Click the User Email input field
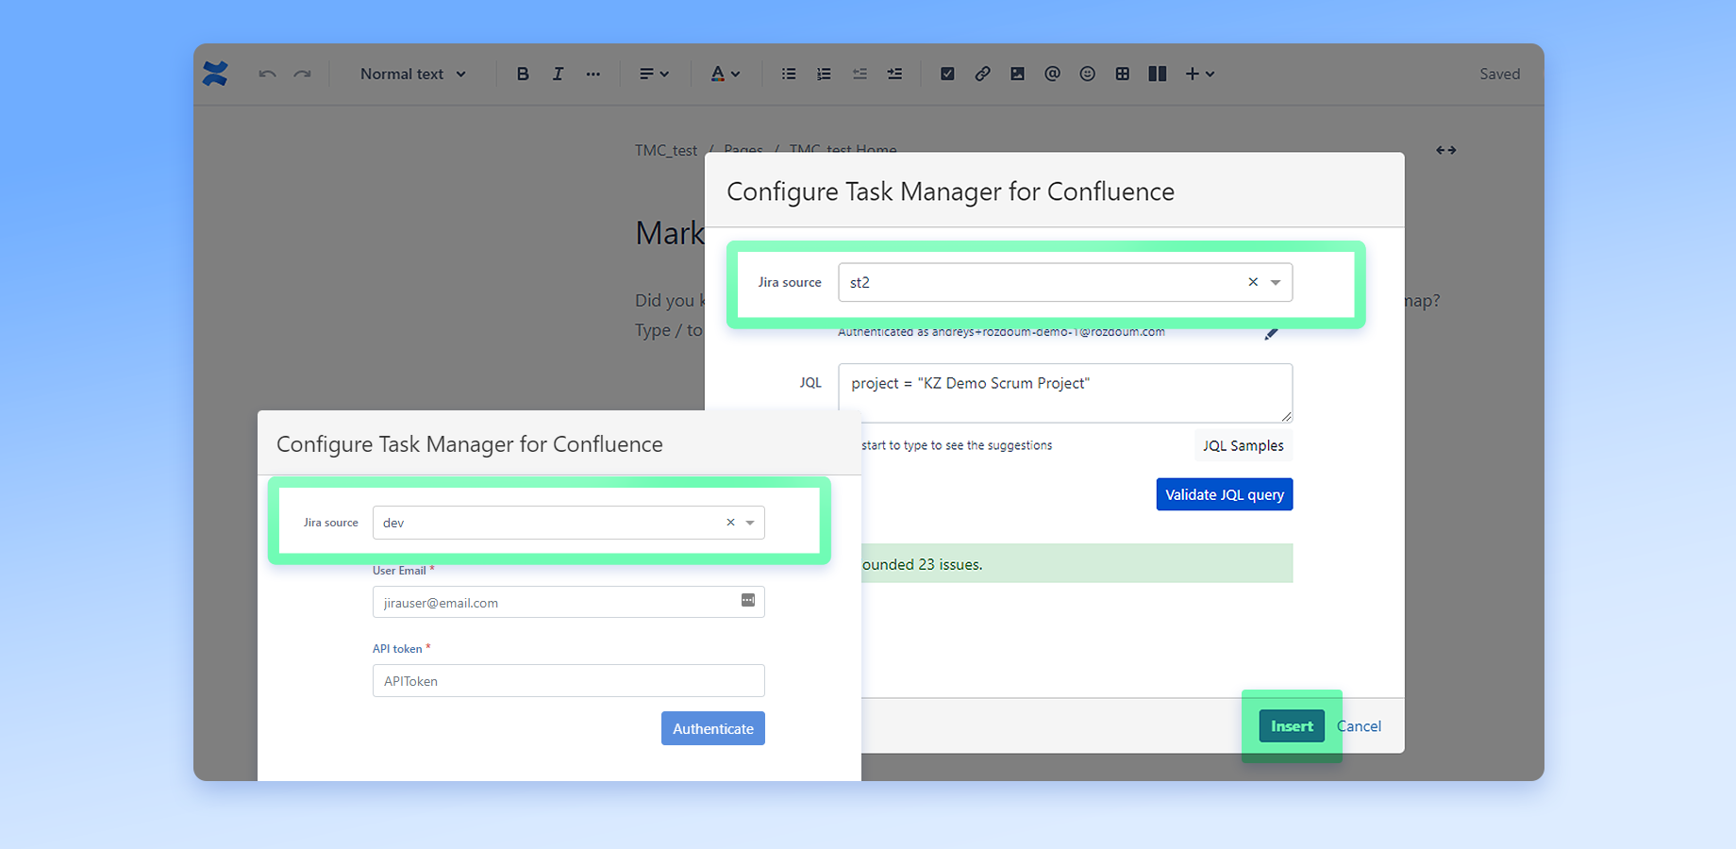The height and width of the screenshot is (849, 1736). tap(568, 602)
